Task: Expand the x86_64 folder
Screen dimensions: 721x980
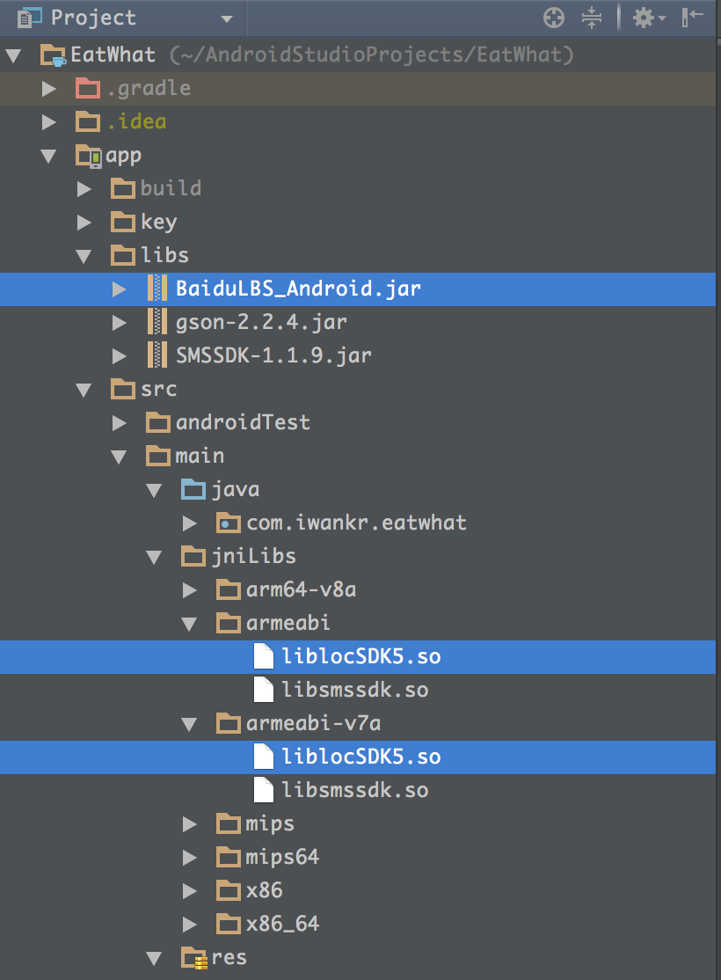Action: [x=190, y=924]
